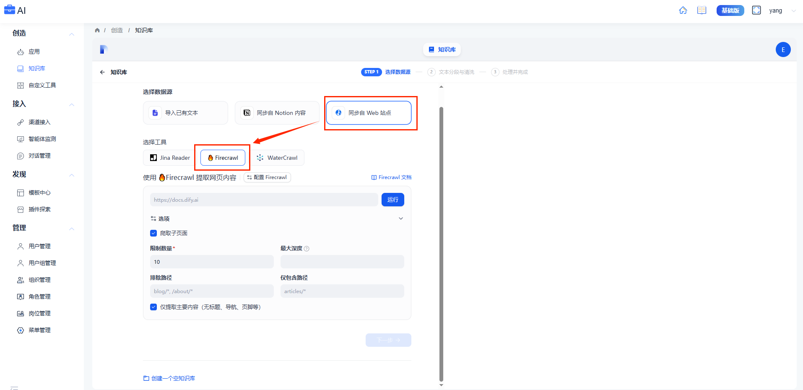Toggle fullscreen mode icon

(756, 10)
